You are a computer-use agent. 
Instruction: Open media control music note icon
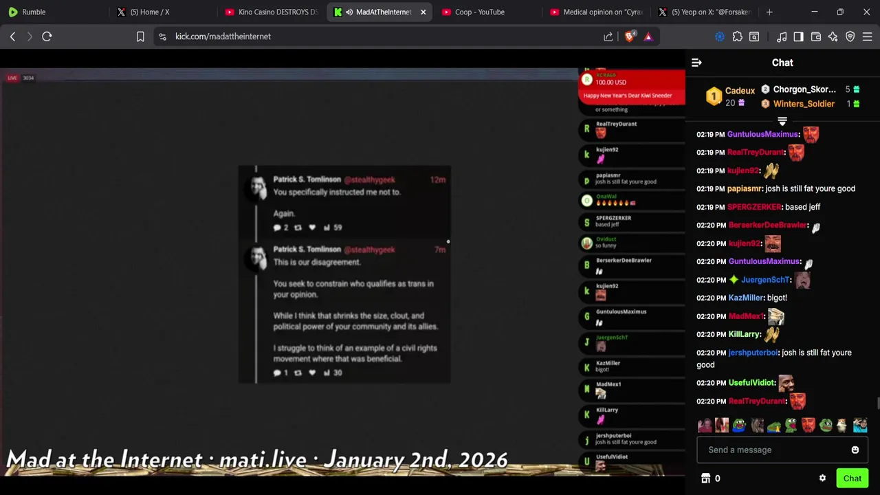point(782,36)
